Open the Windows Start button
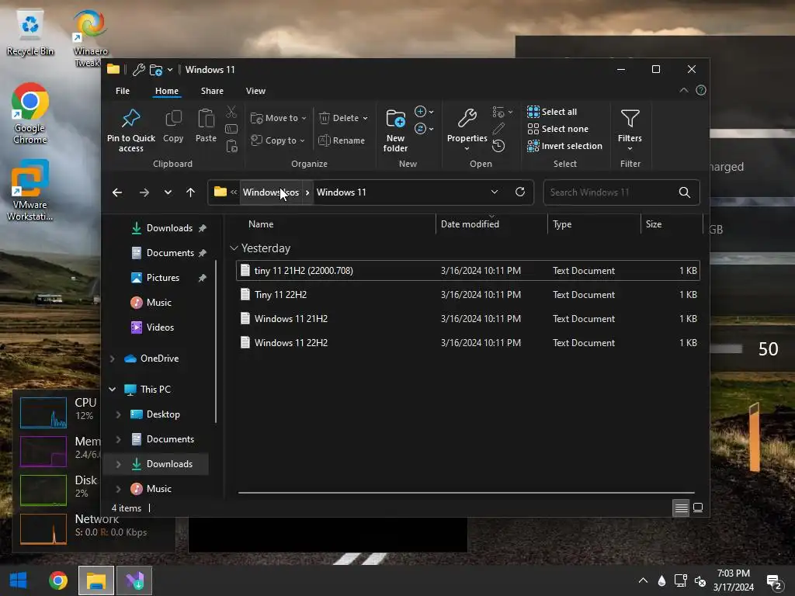 tap(19, 580)
